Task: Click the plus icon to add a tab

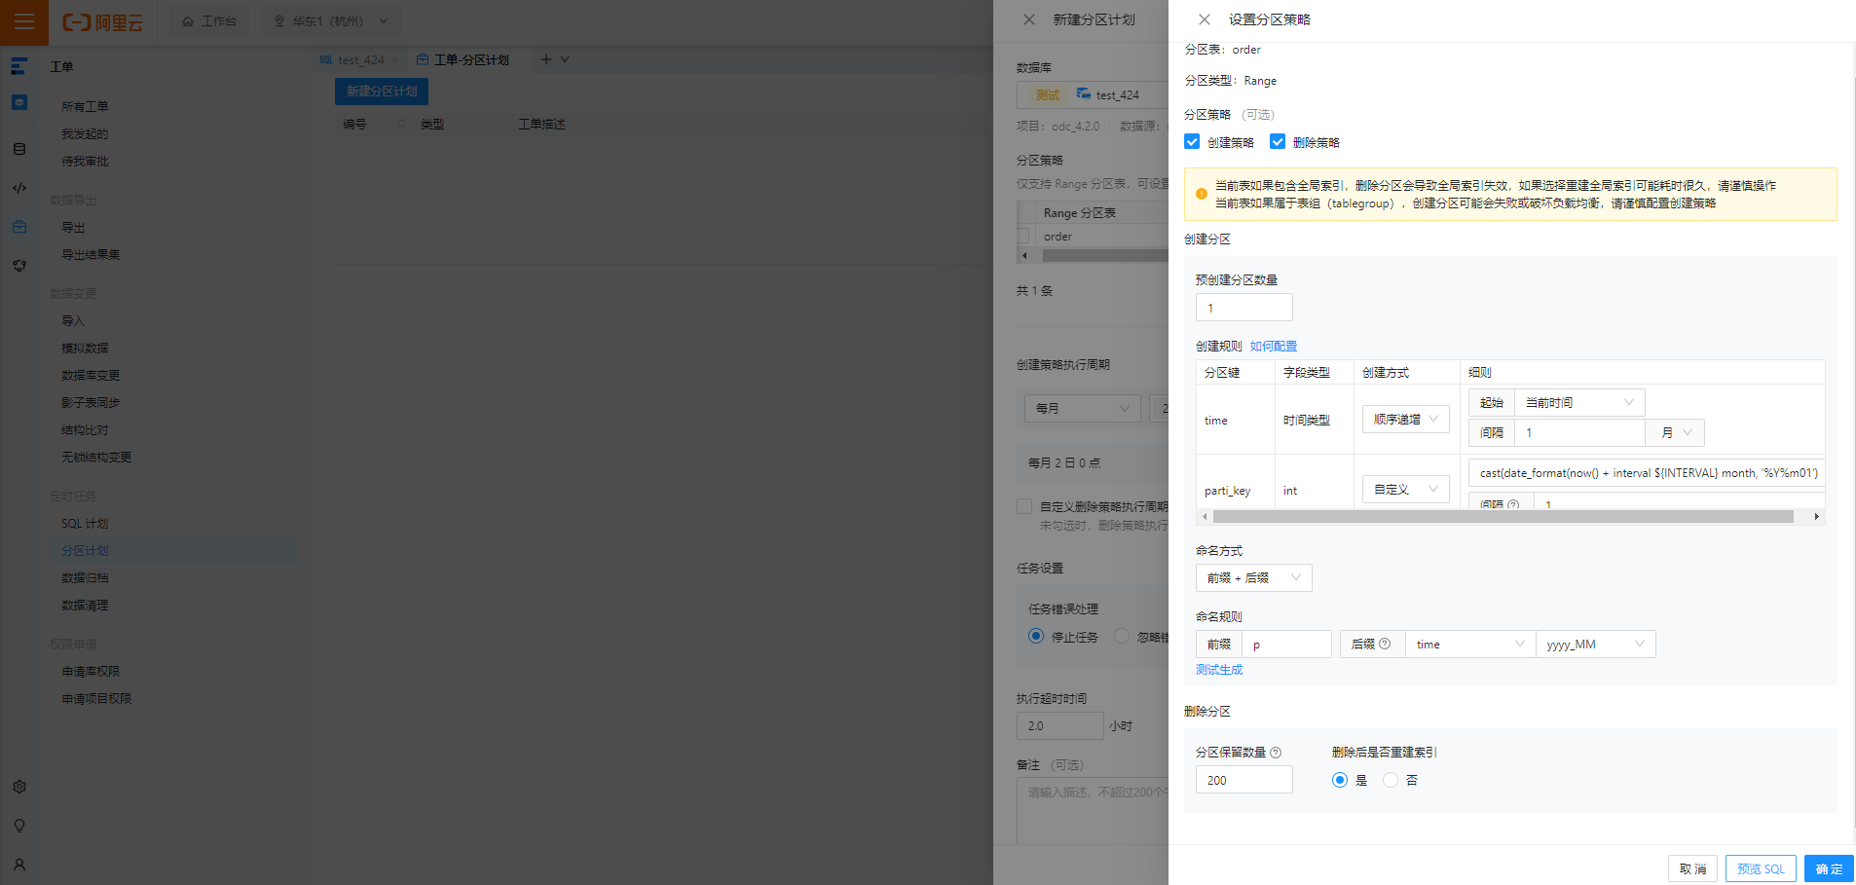Action: click(546, 59)
